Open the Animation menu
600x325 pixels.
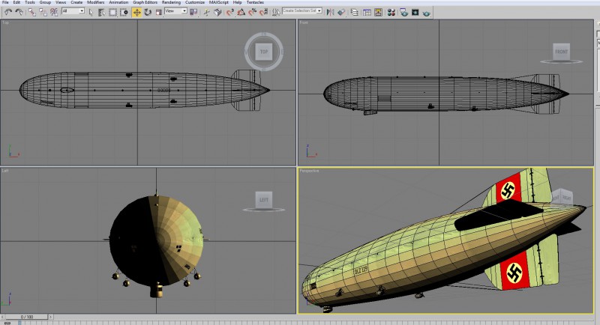point(118,2)
